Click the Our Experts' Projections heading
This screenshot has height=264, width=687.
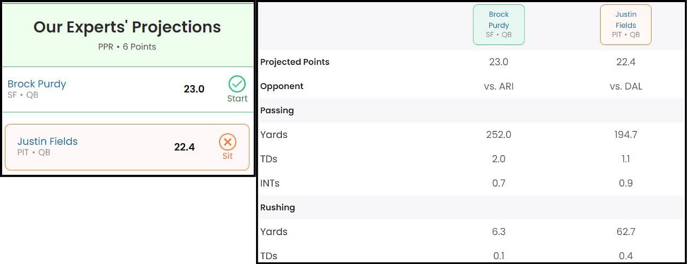click(127, 27)
